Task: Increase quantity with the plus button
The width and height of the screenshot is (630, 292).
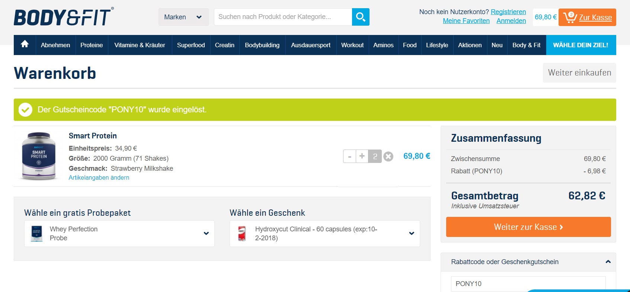Action: (x=362, y=157)
